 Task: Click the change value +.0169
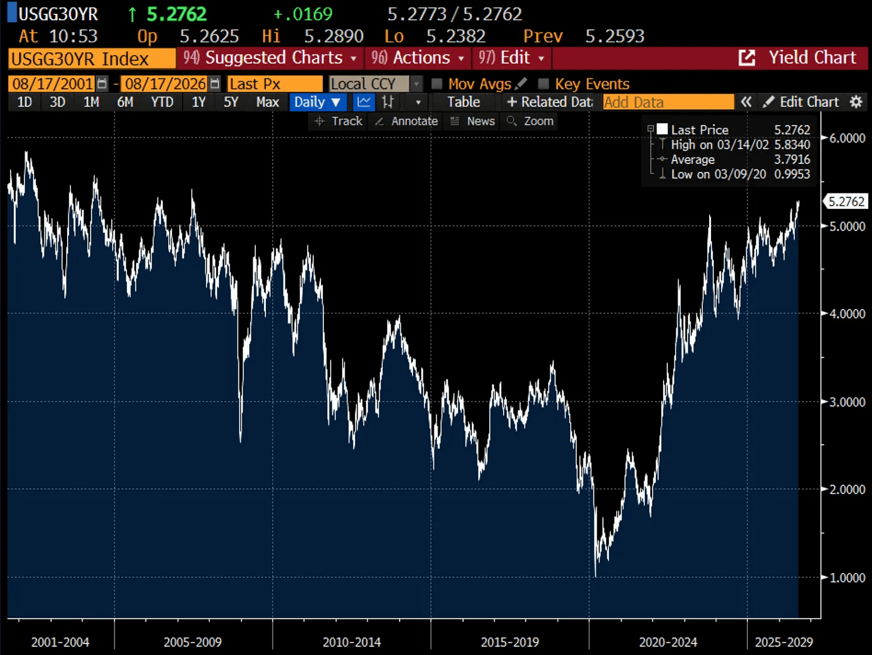[302, 14]
